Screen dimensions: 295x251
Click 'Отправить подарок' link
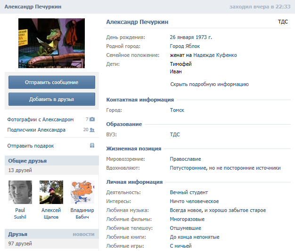click(31, 146)
